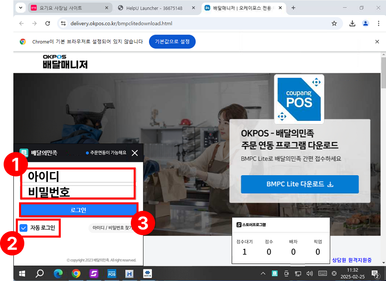Open the POS app in taskbar
The image size is (386, 281).
click(x=111, y=274)
